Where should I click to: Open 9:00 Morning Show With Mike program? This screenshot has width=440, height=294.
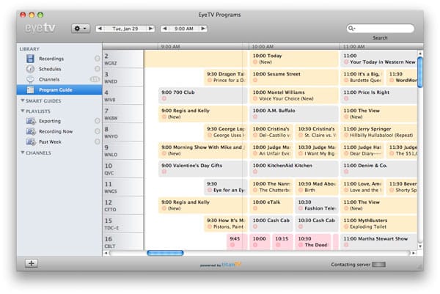(x=203, y=150)
